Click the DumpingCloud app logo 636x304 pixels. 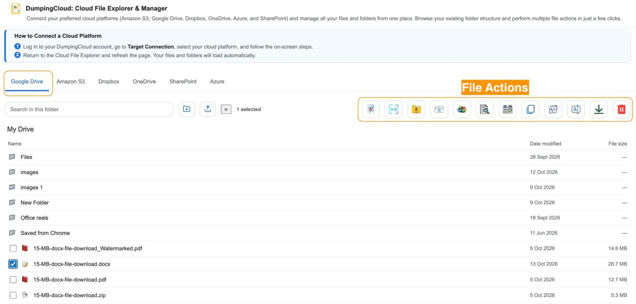tap(16, 9)
